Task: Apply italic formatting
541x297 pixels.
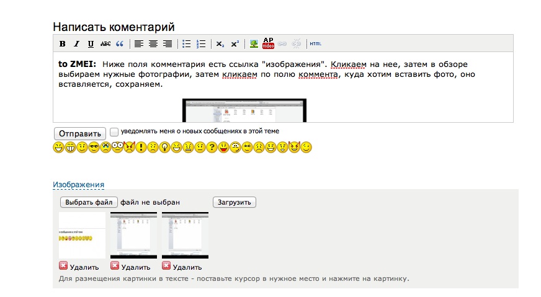Action: [x=76, y=44]
